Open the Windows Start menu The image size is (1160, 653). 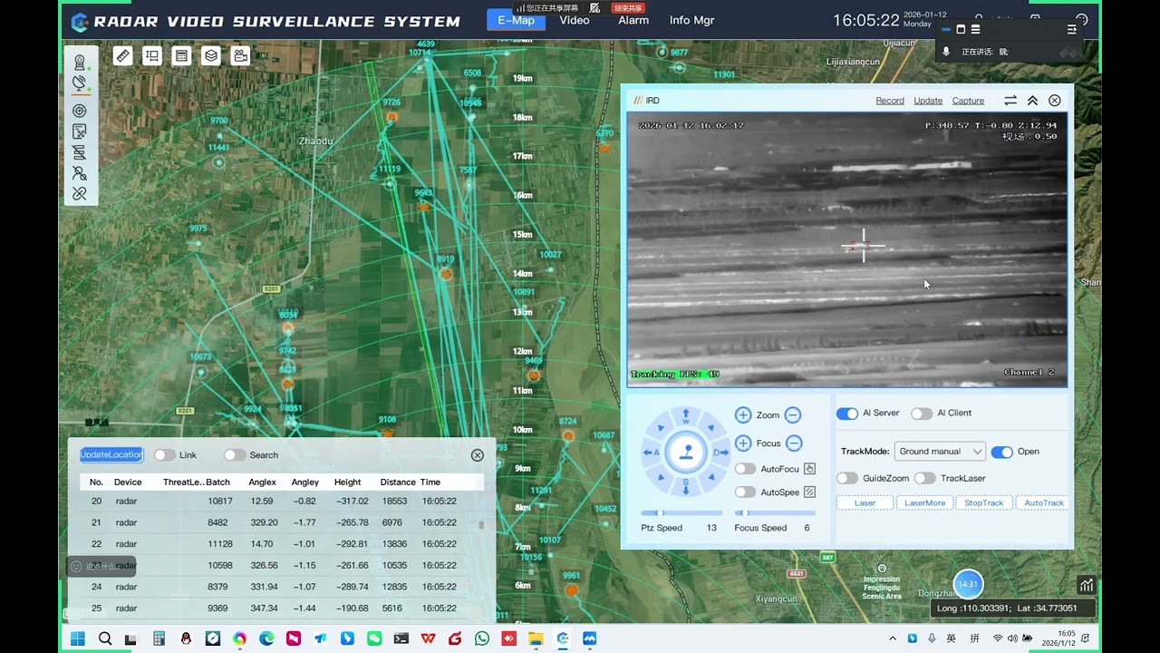tap(78, 638)
